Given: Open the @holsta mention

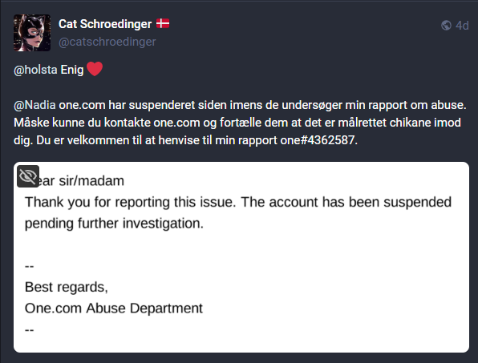Looking at the screenshot, I should coord(35,70).
